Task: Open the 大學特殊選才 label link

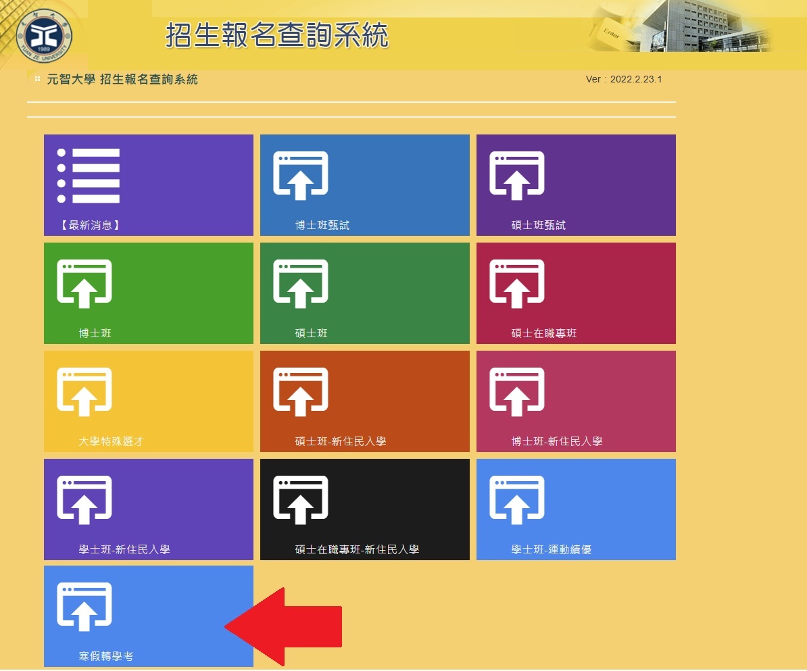Action: (x=111, y=441)
